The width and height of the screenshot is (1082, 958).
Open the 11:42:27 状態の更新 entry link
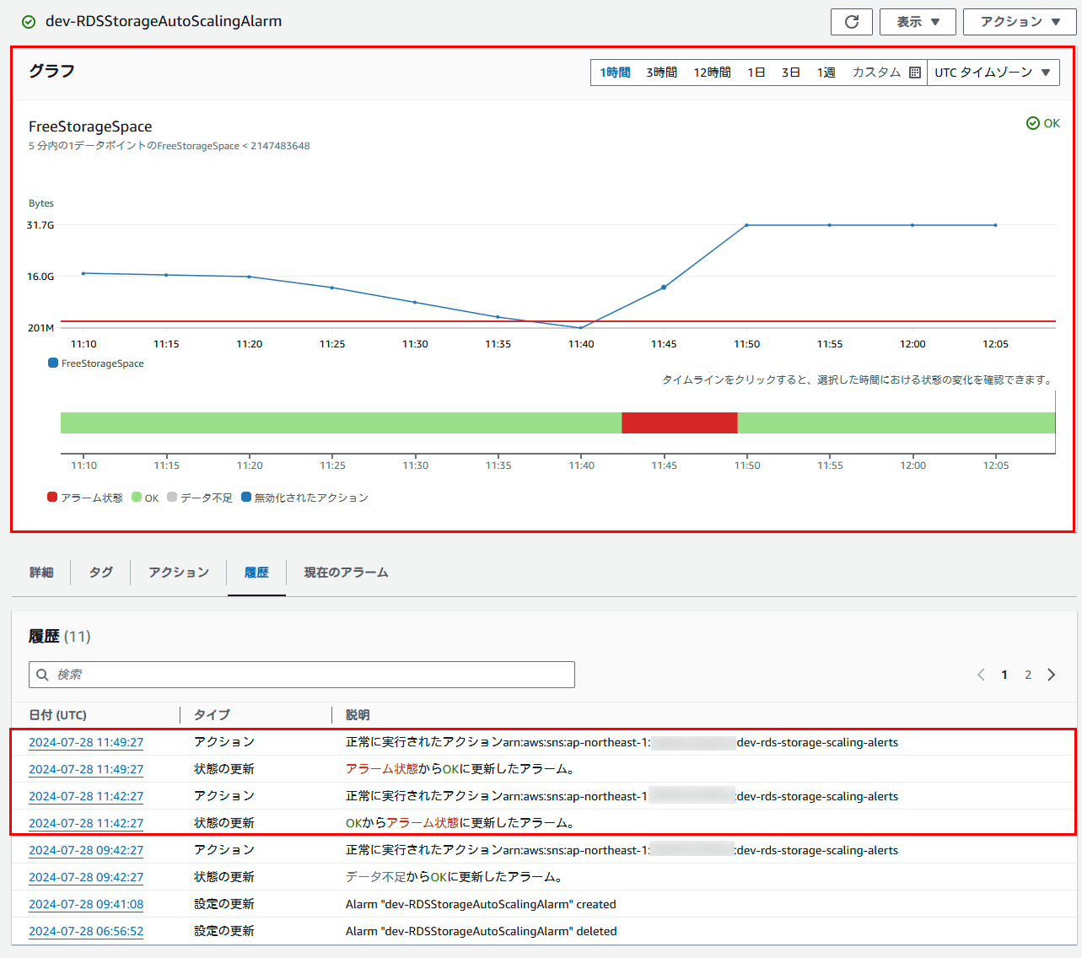[x=86, y=824]
